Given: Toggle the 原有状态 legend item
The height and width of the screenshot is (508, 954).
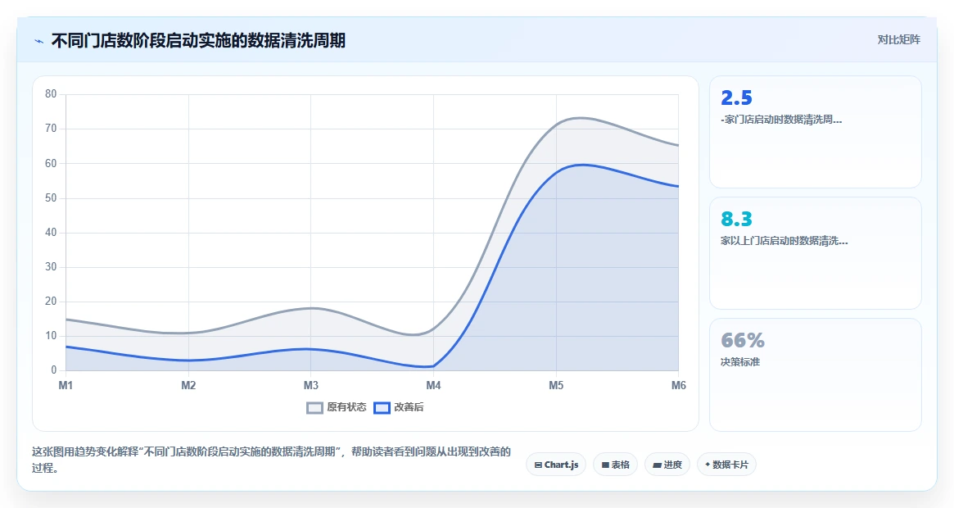Looking at the screenshot, I should point(337,407).
